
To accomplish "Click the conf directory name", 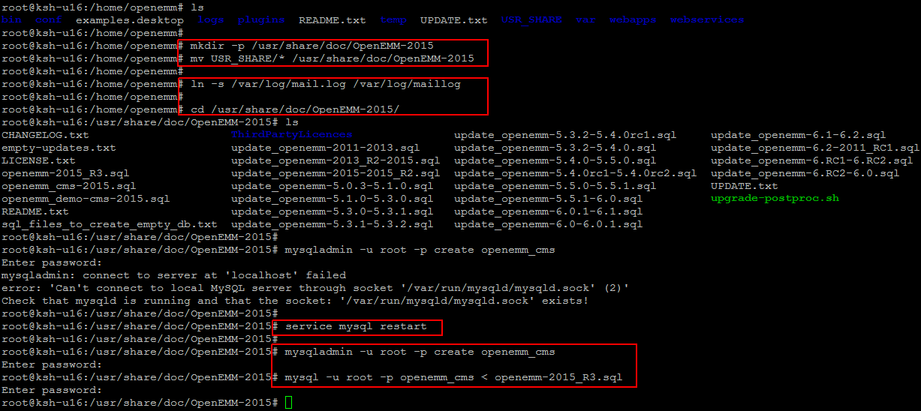I will pos(49,20).
